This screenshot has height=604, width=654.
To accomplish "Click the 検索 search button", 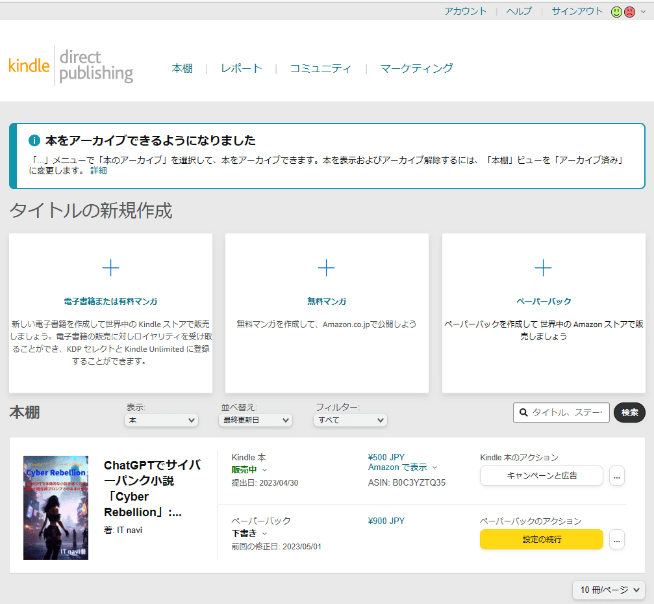I will point(630,412).
